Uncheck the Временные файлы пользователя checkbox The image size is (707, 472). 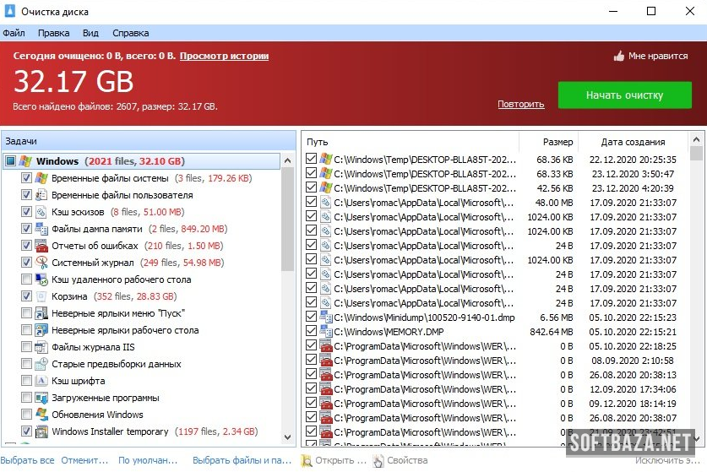26,195
